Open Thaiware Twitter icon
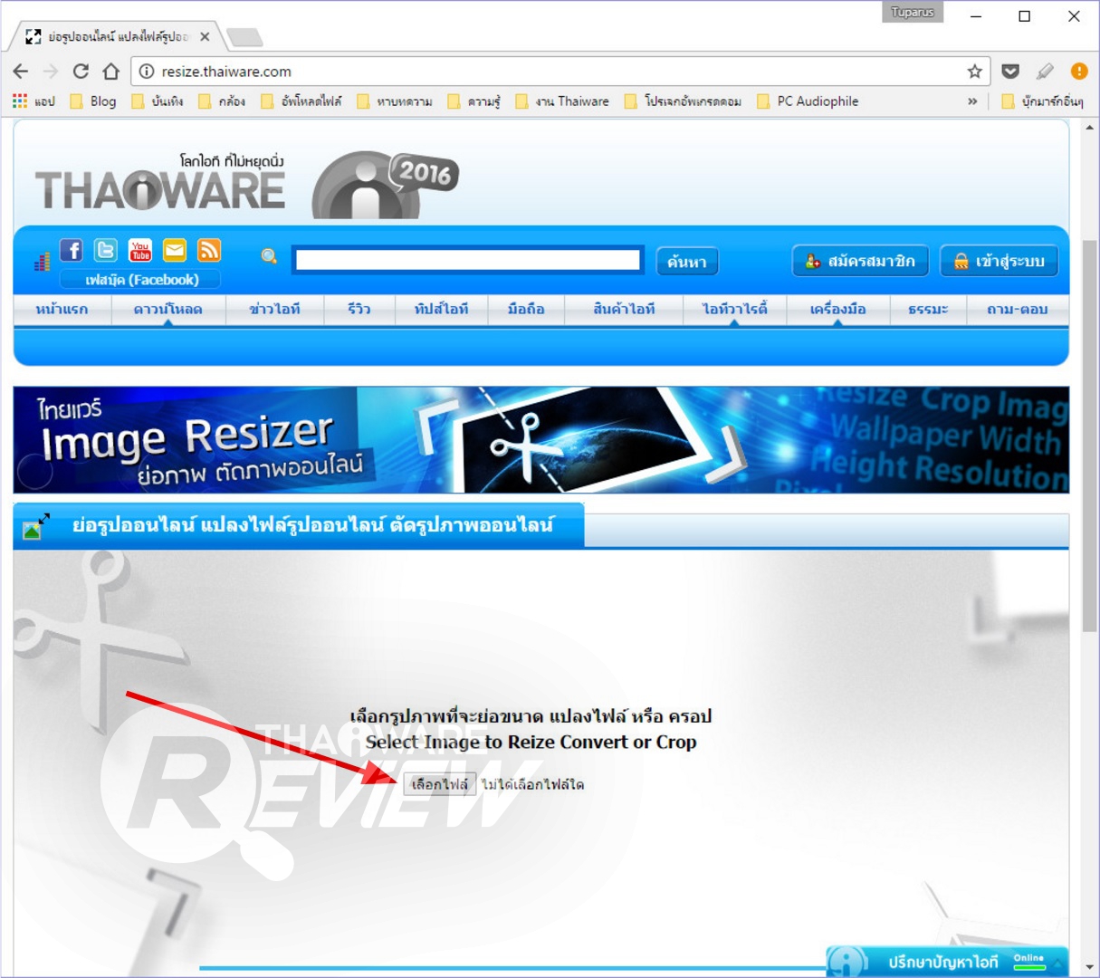Image resolution: width=1100 pixels, height=978 pixels. point(106,250)
